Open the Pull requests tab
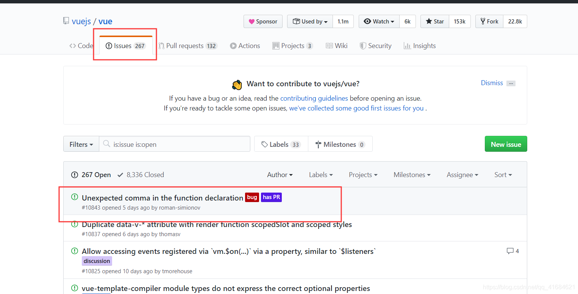 point(188,46)
